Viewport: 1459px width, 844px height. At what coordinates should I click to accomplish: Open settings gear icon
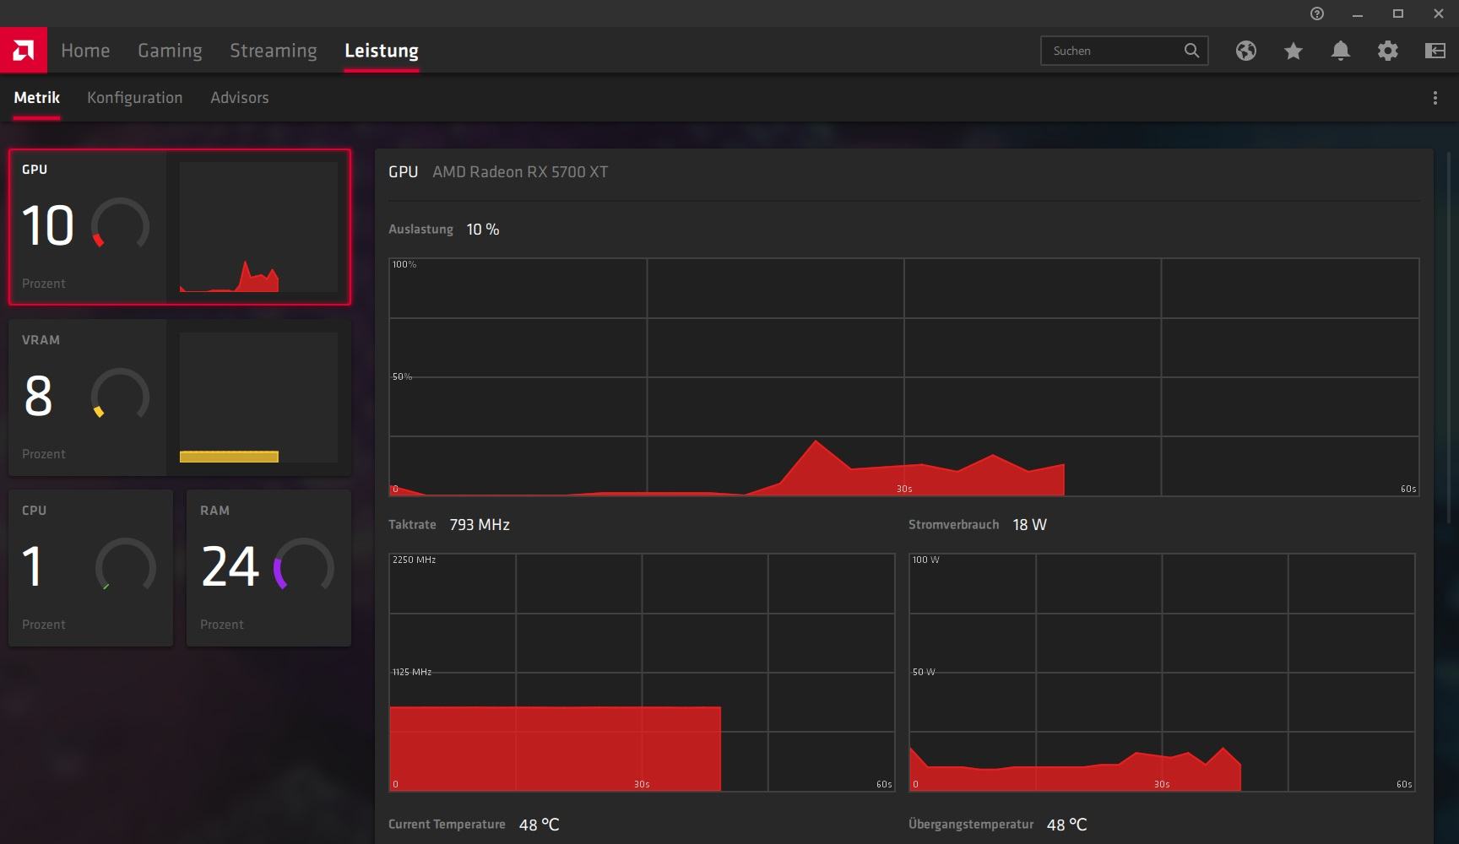[x=1388, y=51]
